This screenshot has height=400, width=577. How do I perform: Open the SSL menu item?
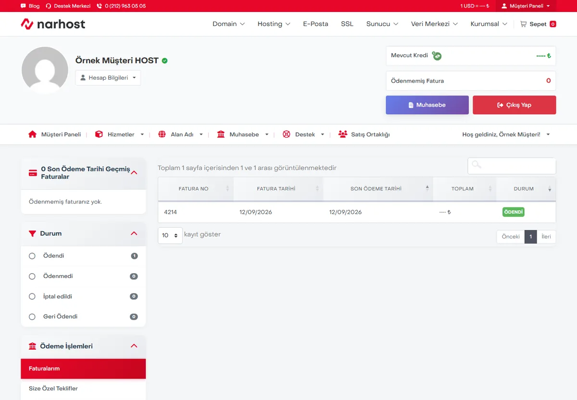click(347, 24)
